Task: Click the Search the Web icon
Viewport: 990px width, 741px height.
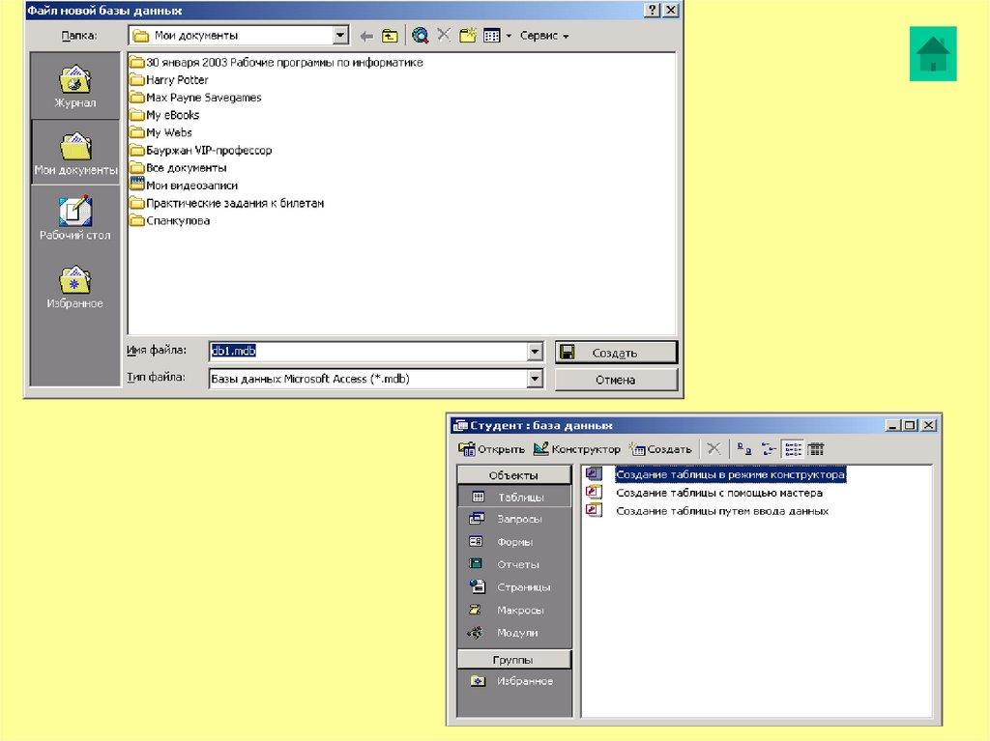Action: (420, 36)
